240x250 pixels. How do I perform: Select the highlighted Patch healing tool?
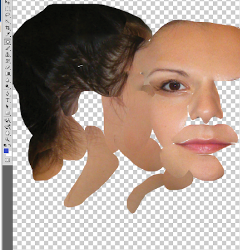tap(8, 42)
